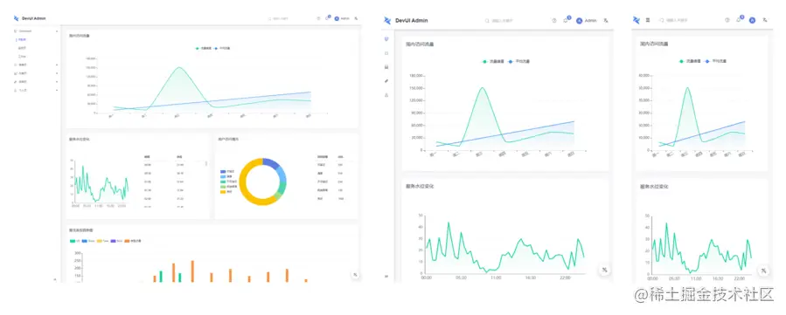The image size is (786, 315).
Task: Open the help icon in the middle screenshot header
Action: 554,20
